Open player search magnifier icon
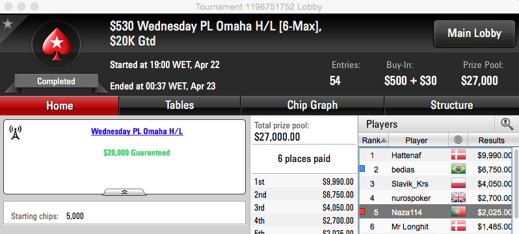Viewport: 519px width, 234px height. coord(507,124)
